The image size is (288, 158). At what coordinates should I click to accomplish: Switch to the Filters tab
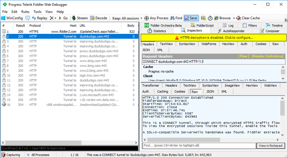point(250,26)
